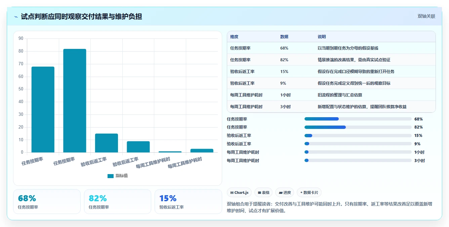Click the 15% progress bar
The height and width of the screenshot is (227, 449).
pos(358,136)
